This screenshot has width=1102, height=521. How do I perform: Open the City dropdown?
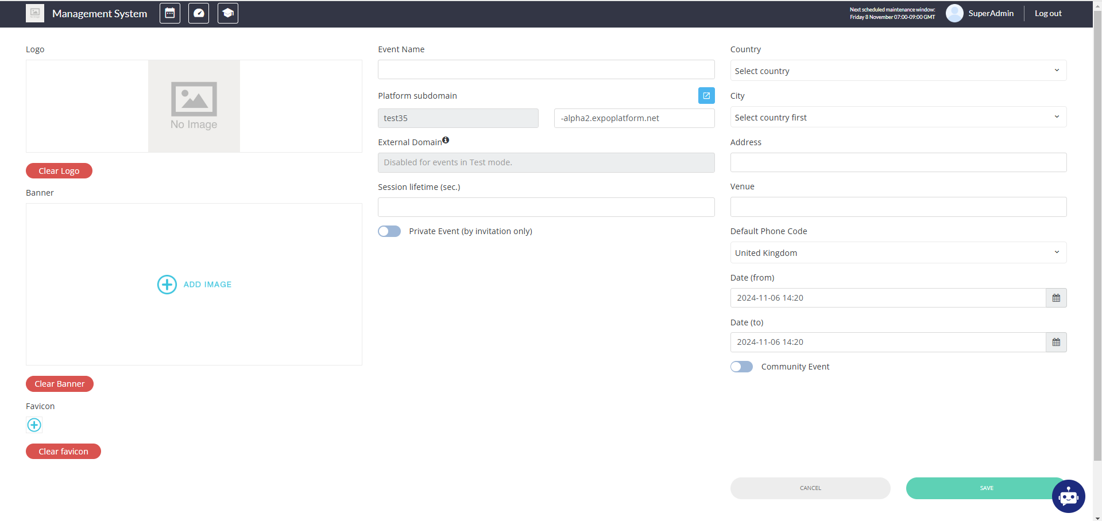898,118
